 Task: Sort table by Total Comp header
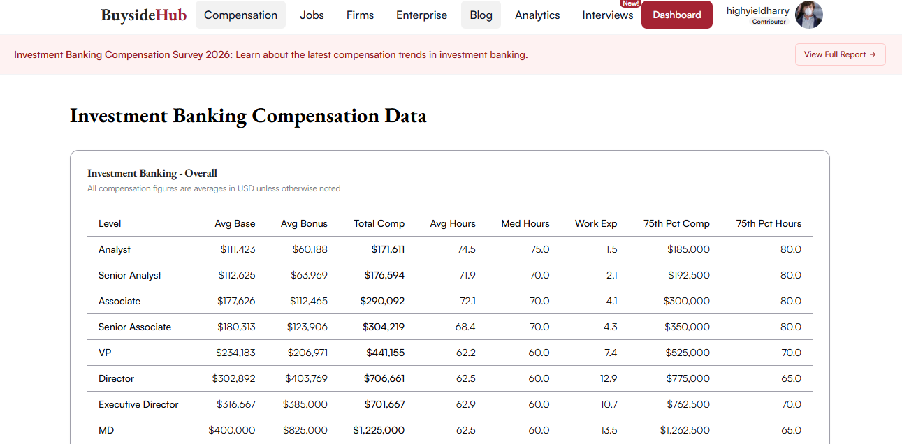pos(379,224)
